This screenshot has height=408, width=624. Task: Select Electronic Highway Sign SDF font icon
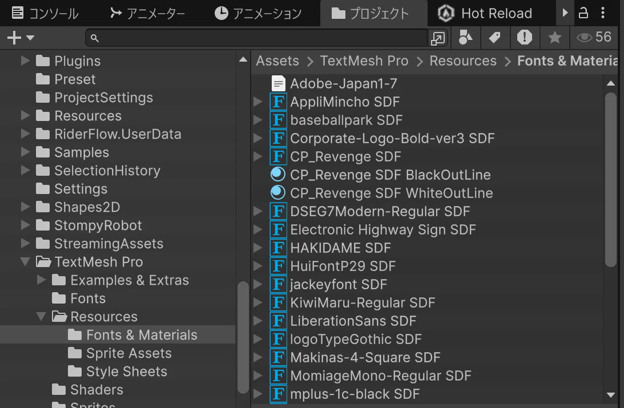point(278,230)
